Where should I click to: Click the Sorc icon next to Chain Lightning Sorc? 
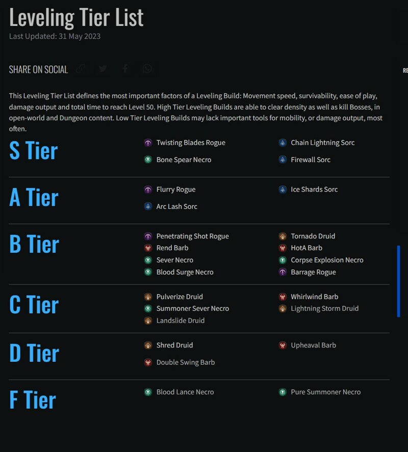point(283,143)
